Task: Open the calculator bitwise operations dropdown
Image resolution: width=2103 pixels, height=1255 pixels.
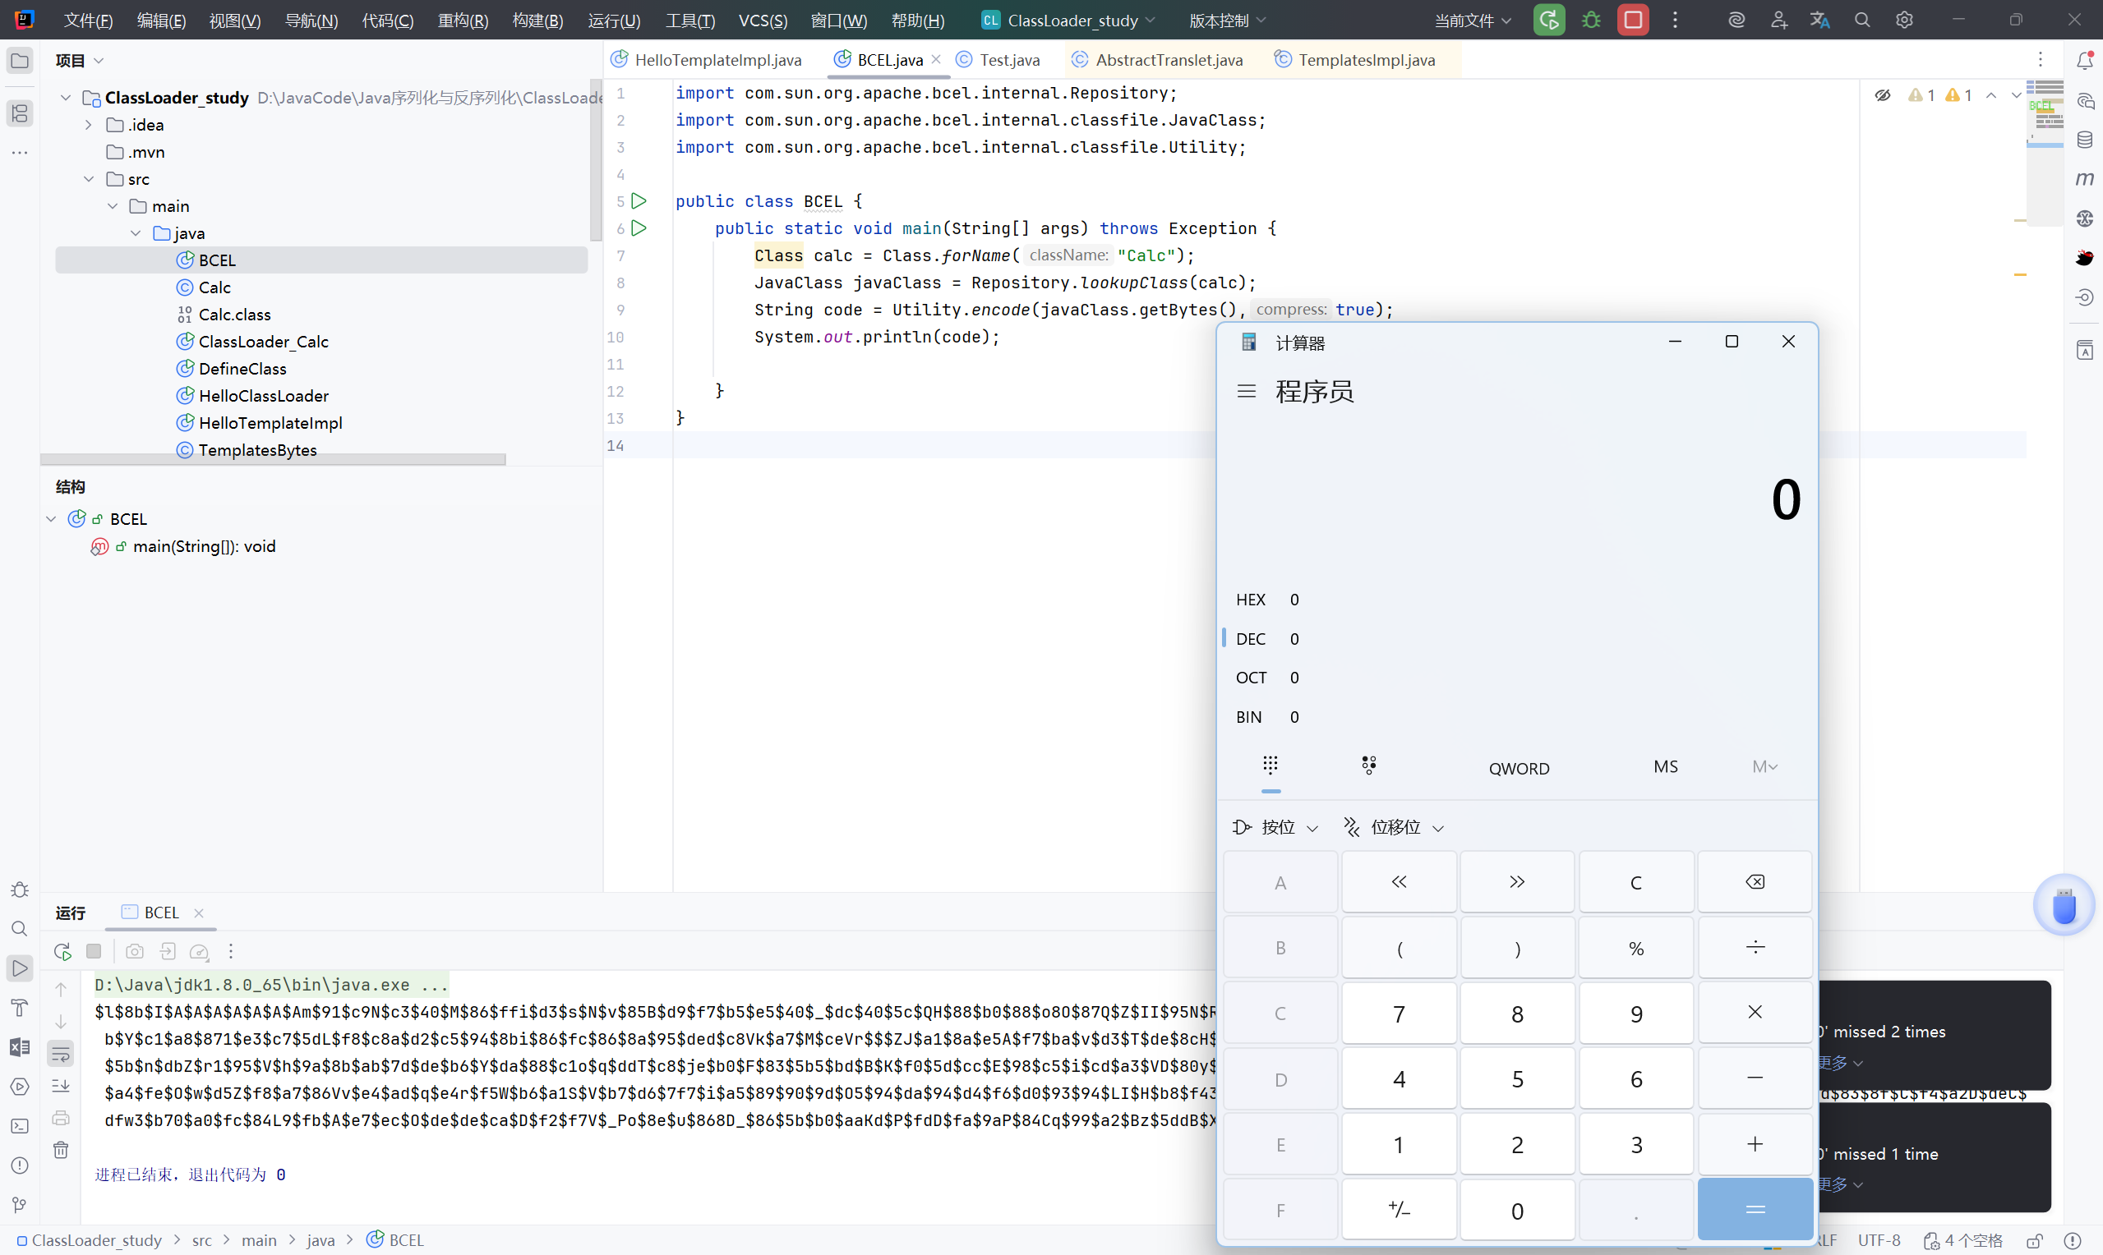Action: (1276, 827)
